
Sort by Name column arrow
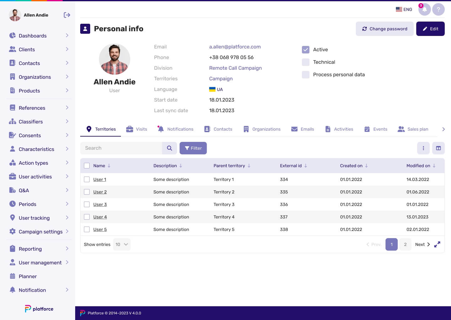click(109, 166)
